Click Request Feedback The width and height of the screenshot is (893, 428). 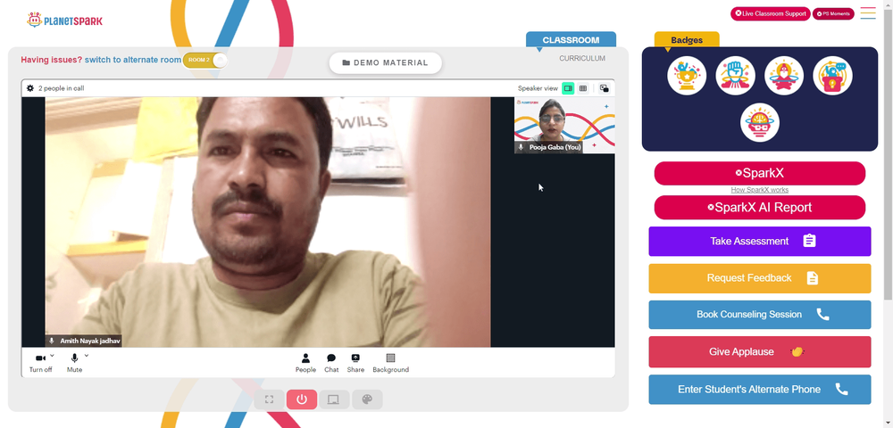760,278
